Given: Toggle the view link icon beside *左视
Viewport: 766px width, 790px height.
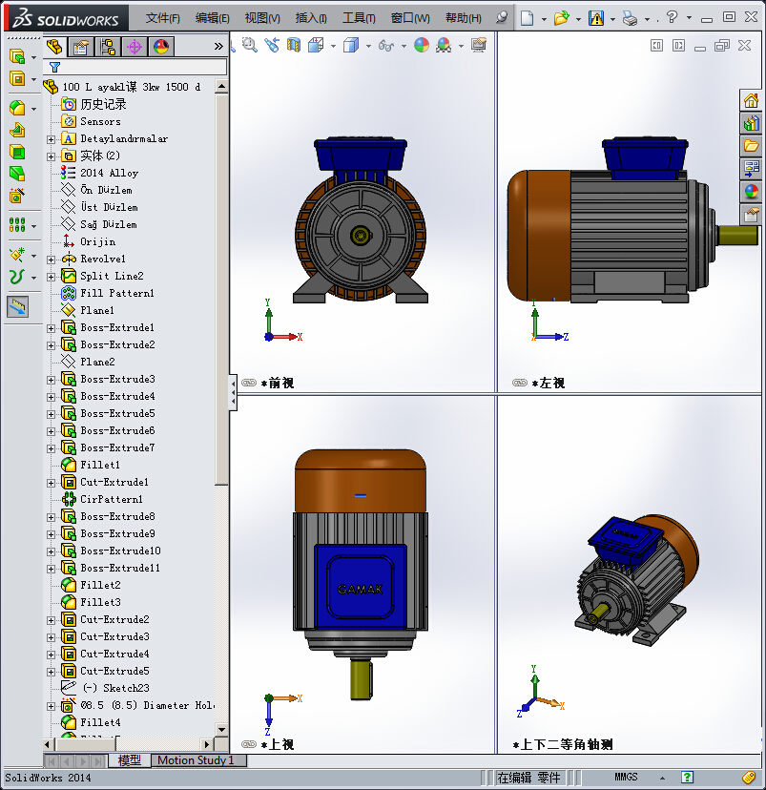Looking at the screenshot, I should (x=520, y=383).
